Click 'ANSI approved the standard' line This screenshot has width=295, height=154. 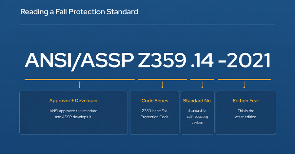[x=73, y=111]
